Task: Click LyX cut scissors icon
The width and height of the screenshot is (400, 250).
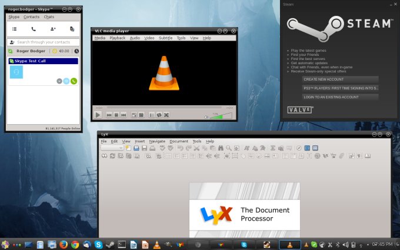Action: [x=196, y=148]
